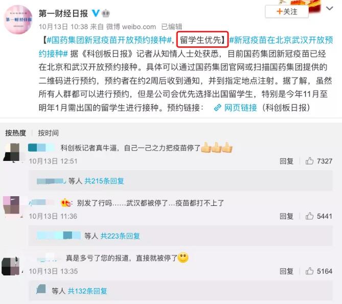The width and height of the screenshot is (342, 304).
Task: Click the VIP crown badge on second commenter
Action: (x=65, y=203)
